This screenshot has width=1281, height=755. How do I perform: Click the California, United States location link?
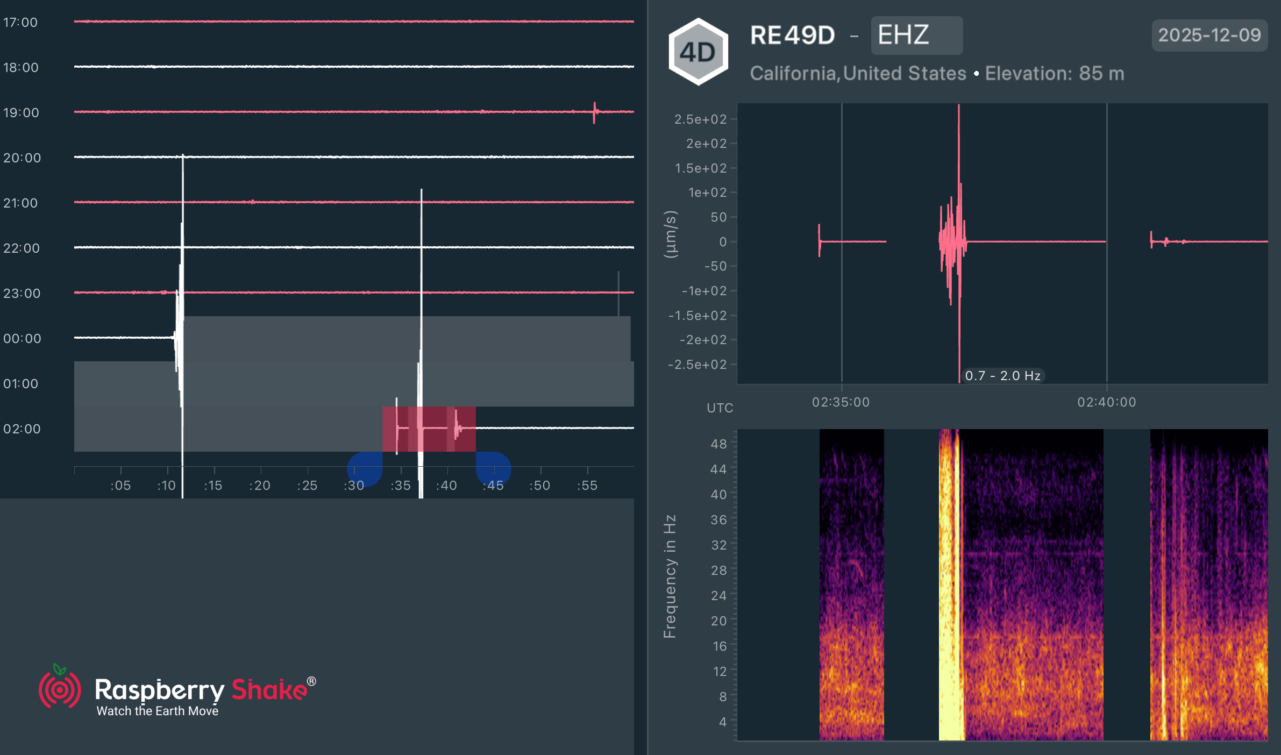click(858, 74)
